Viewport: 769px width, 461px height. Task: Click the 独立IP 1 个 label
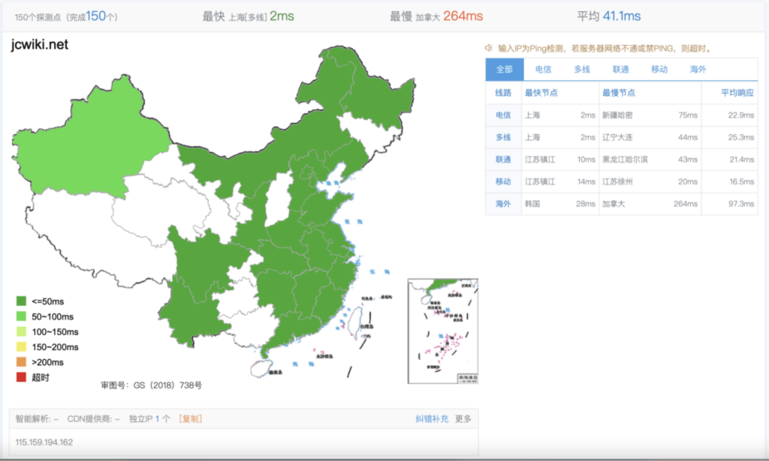[149, 419]
